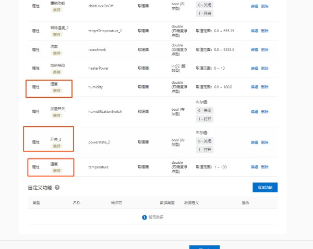Edit the temperature property
Image resolution: width=313 pixels, height=249 pixels.
(x=254, y=167)
